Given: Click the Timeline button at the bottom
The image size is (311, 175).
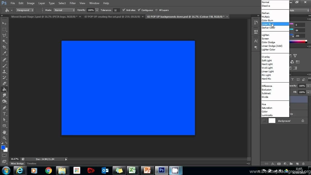Looking at the screenshot, I should coord(31,163).
